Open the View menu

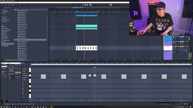click(x=10, y=2)
